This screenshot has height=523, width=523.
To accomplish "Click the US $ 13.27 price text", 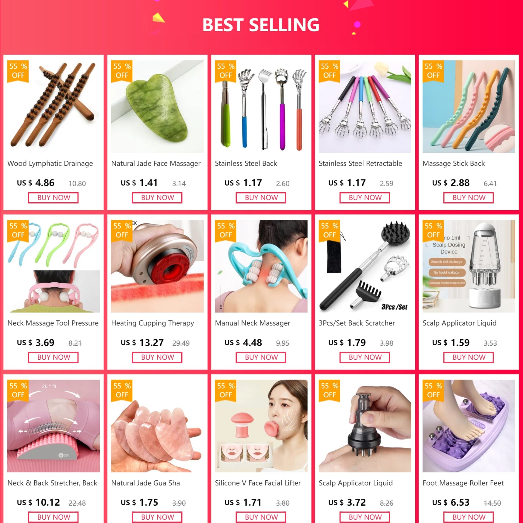I will tap(142, 343).
